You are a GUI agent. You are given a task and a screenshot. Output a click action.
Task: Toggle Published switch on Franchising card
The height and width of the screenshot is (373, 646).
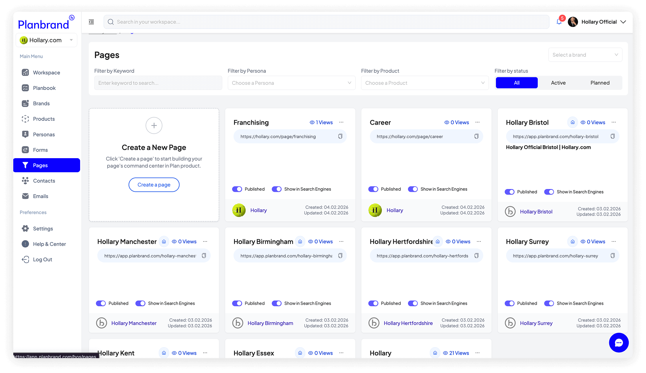(237, 189)
